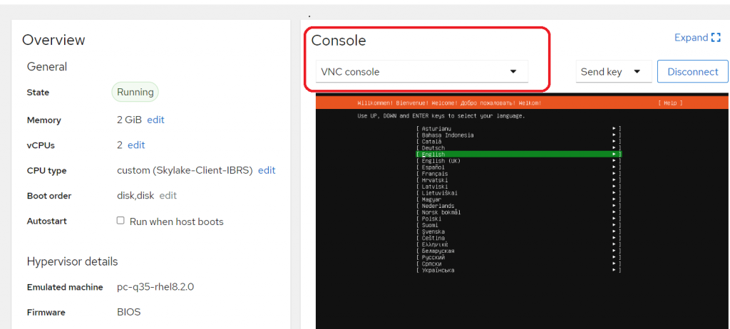Pick Bahasa Indonesia language entry
The height and width of the screenshot is (329, 730).
(447, 135)
